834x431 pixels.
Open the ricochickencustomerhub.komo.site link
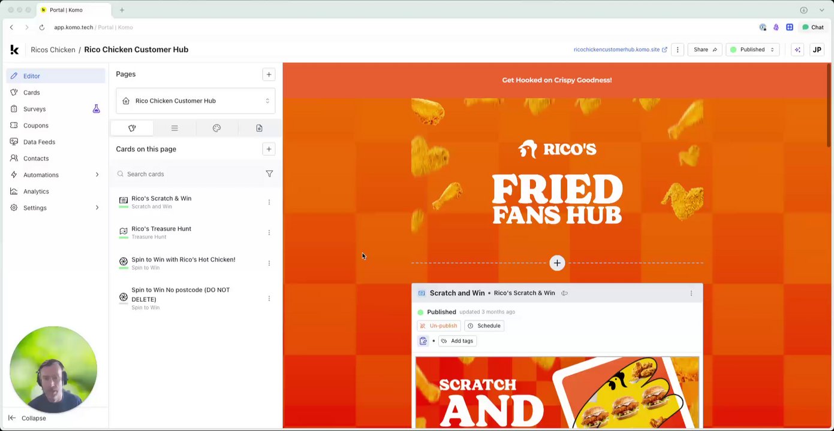tap(620, 50)
